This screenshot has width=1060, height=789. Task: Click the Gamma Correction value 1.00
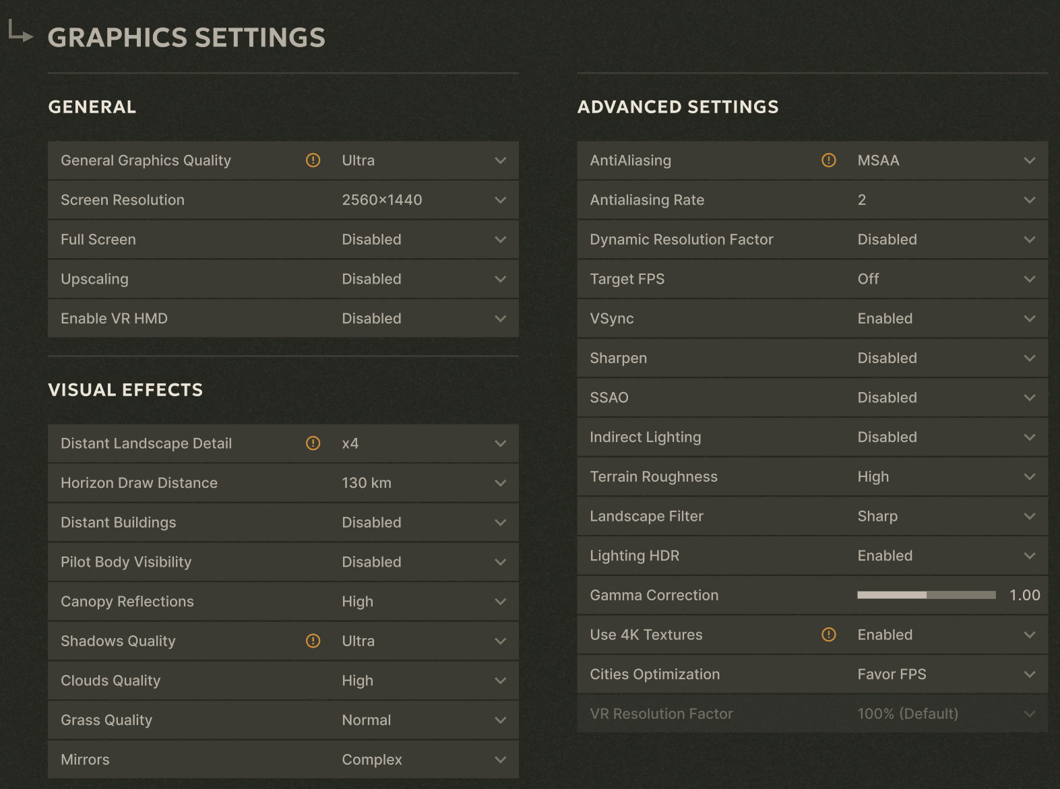click(1025, 595)
